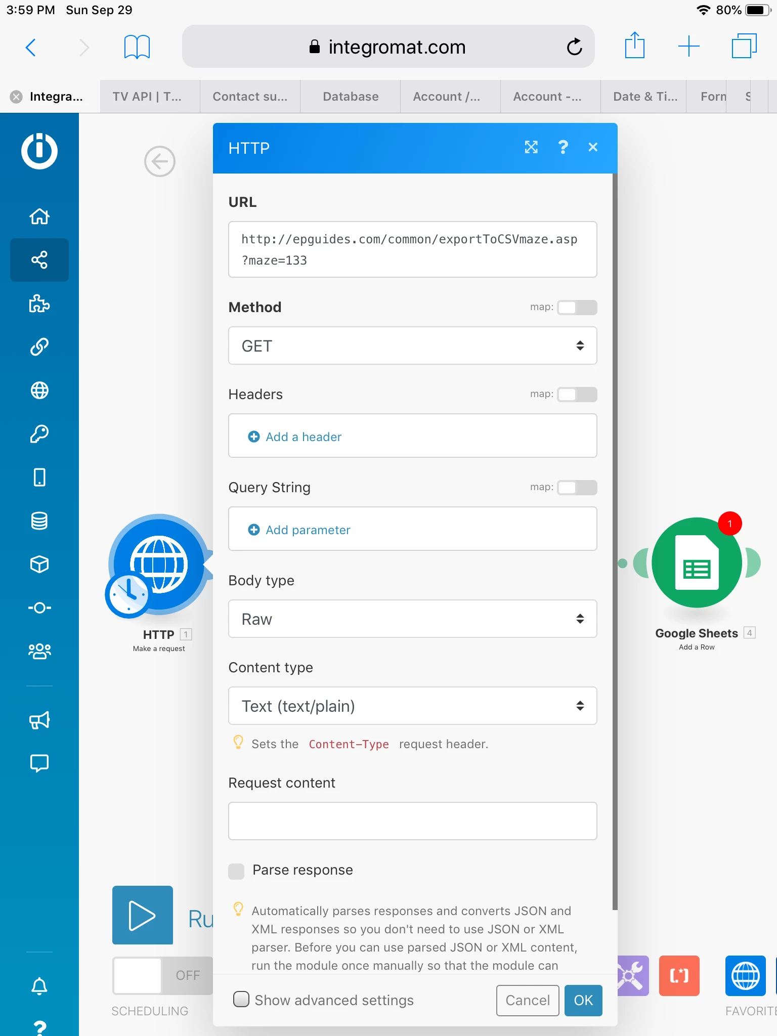
Task: Click OK button
Action: (x=583, y=1000)
